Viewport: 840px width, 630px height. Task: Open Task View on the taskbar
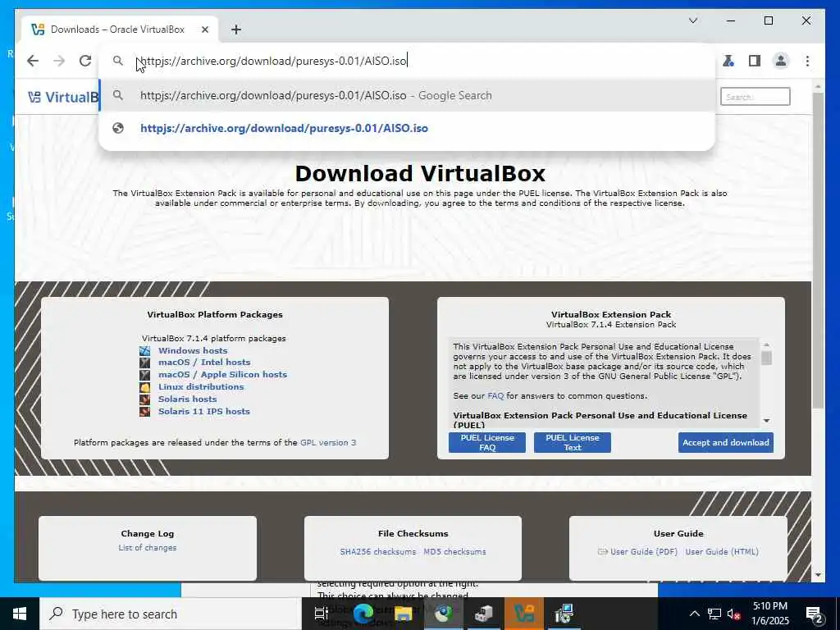tap(322, 614)
